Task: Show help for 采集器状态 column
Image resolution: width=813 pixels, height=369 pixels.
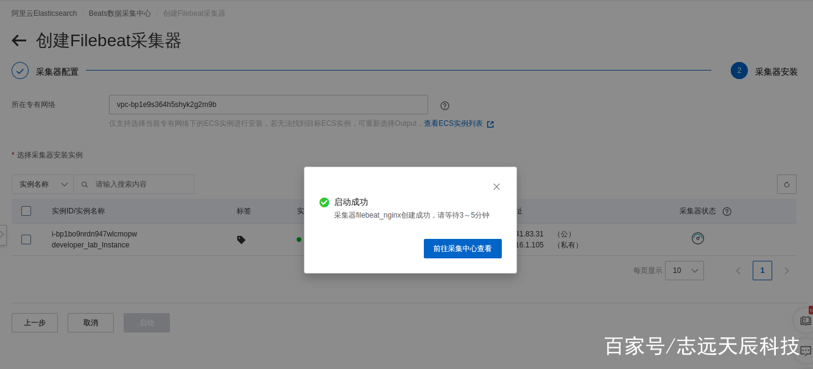Action: pos(727,212)
